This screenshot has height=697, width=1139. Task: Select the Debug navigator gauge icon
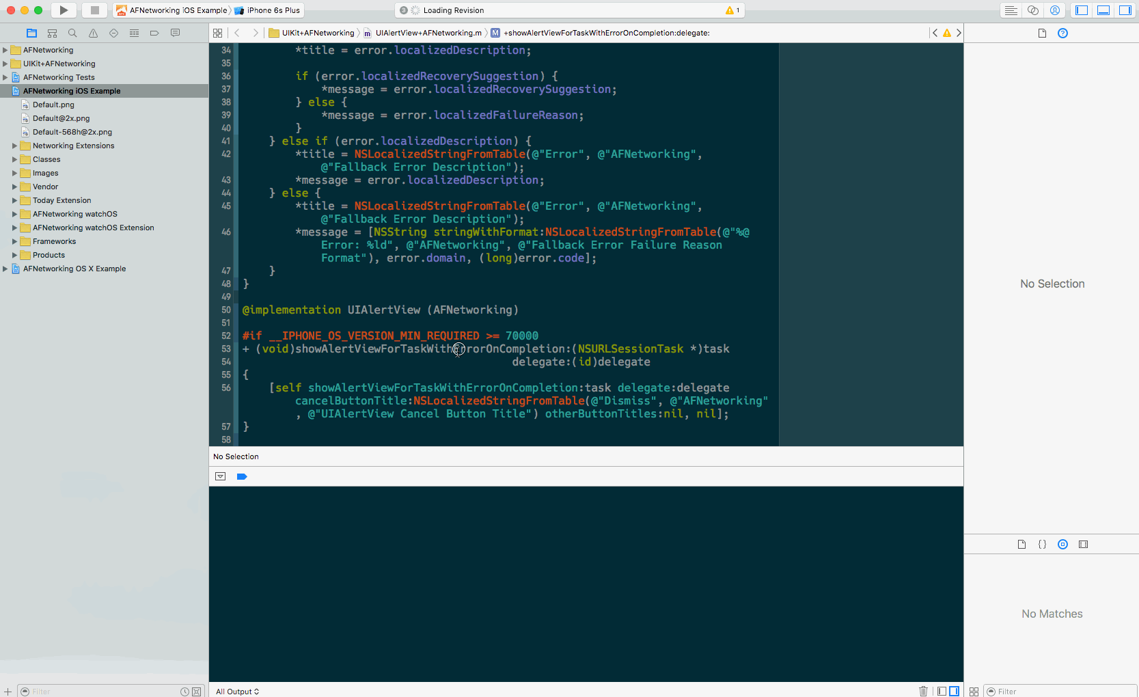click(134, 32)
